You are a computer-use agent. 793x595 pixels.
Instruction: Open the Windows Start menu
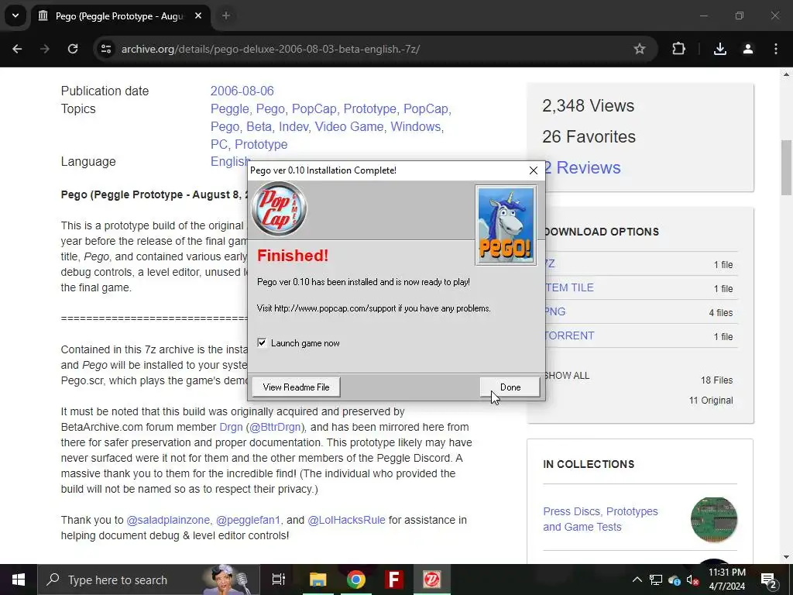click(x=19, y=580)
